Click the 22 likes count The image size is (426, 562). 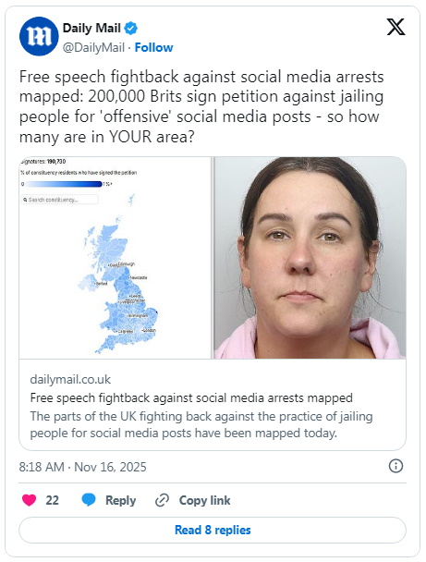coord(52,500)
